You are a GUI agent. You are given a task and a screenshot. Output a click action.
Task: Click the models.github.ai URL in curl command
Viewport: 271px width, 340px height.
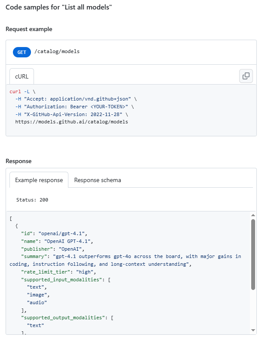click(71, 122)
